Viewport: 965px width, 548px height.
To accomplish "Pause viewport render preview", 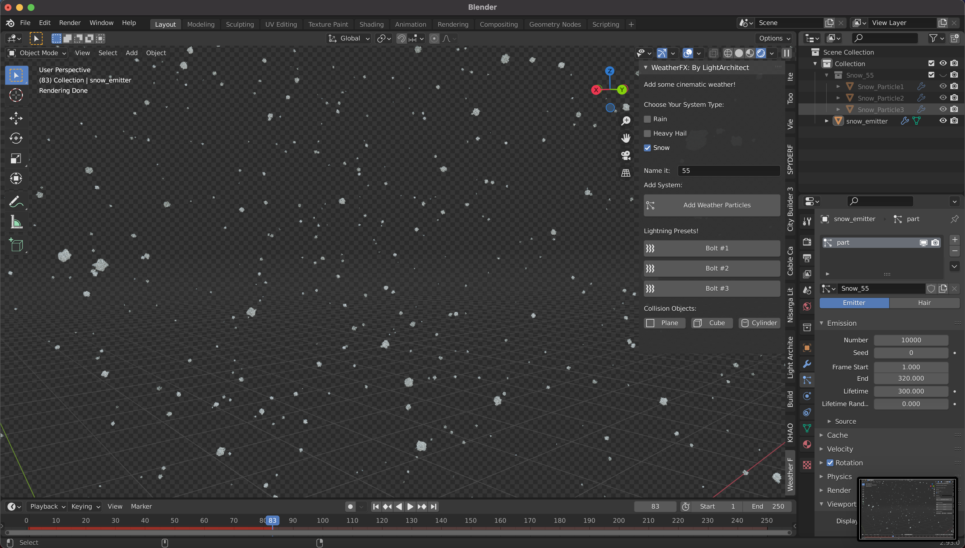I will (x=786, y=53).
